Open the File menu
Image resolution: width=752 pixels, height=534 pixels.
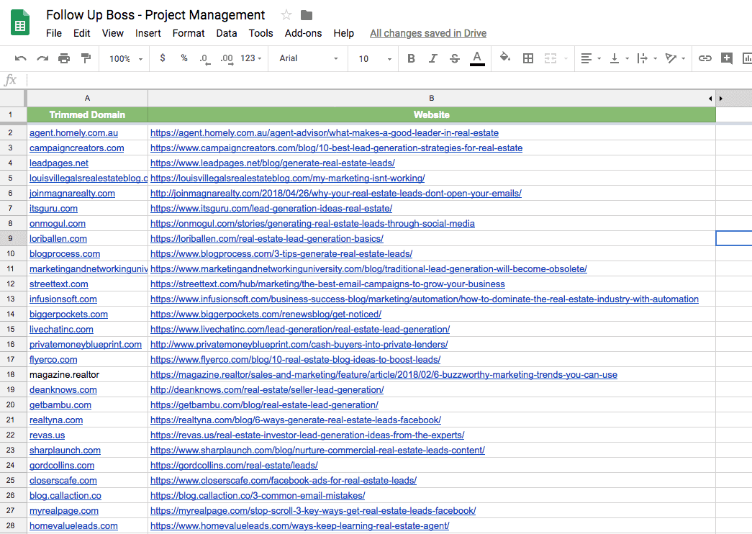coord(54,33)
